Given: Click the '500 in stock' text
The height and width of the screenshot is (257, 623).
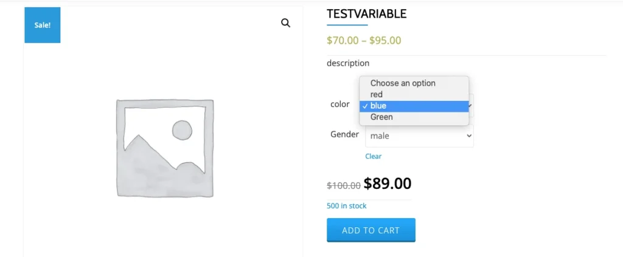Looking at the screenshot, I should [346, 206].
